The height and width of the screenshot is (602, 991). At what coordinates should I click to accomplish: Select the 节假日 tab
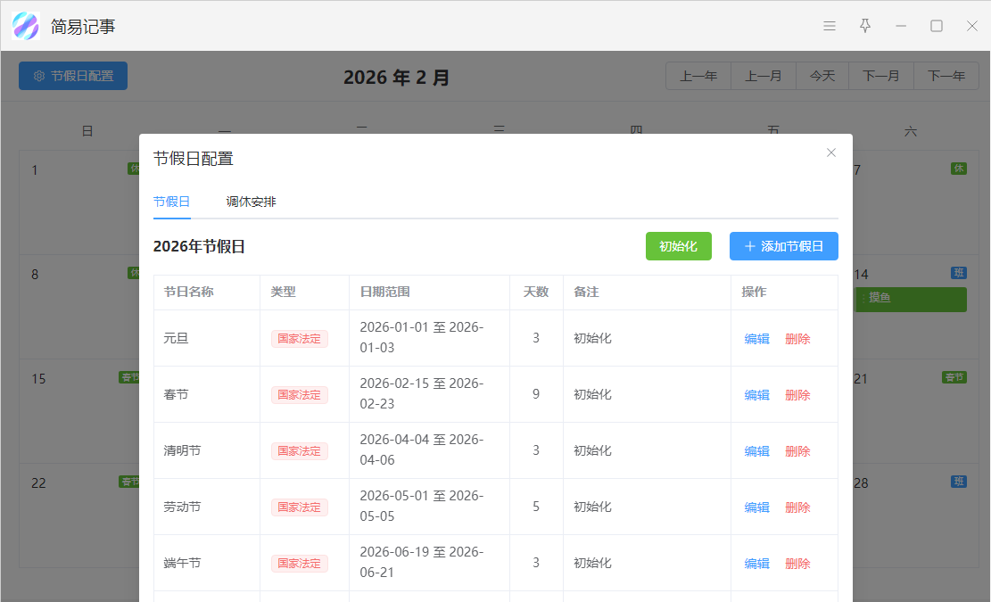click(171, 202)
